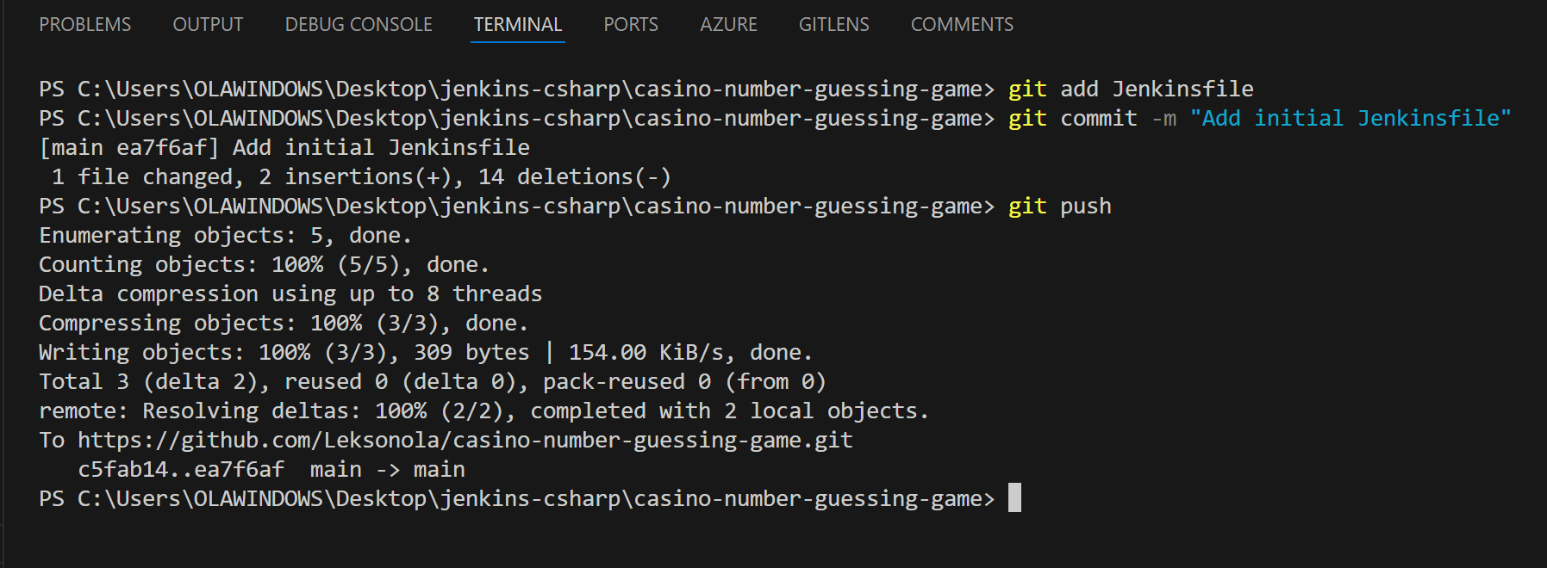
Task: Select the DEBUG CONSOLE tab
Action: (359, 24)
